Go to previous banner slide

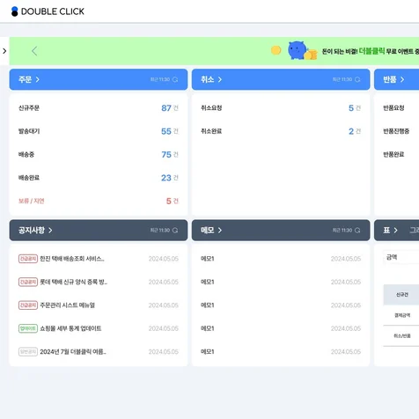pyautogui.click(x=34, y=51)
